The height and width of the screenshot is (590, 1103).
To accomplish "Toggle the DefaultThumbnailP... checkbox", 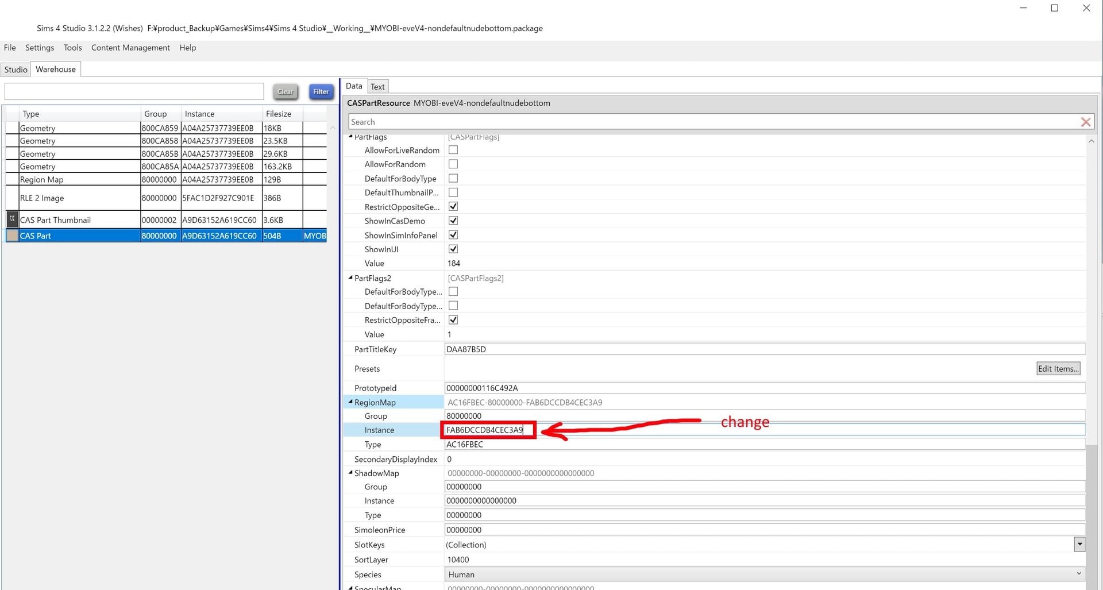I will click(453, 192).
